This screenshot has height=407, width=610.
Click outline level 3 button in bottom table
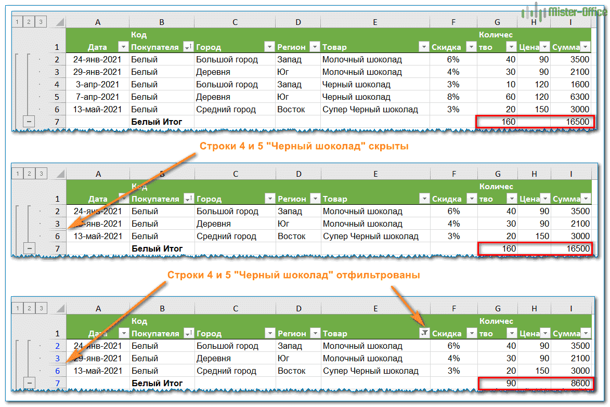[41, 309]
